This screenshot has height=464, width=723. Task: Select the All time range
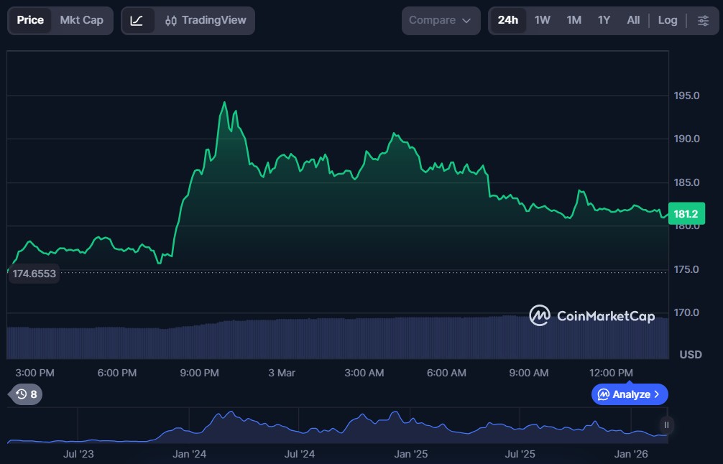click(633, 20)
